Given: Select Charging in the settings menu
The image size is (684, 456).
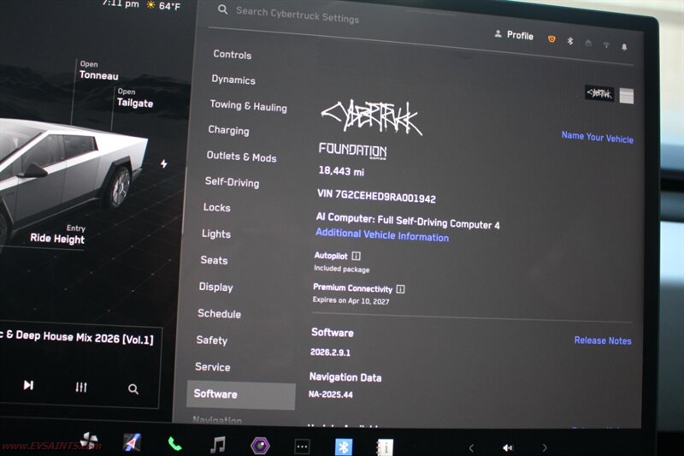Looking at the screenshot, I should 228,131.
